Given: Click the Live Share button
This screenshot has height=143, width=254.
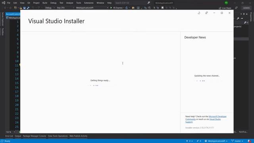Looking at the screenshot, I should 225,8.
